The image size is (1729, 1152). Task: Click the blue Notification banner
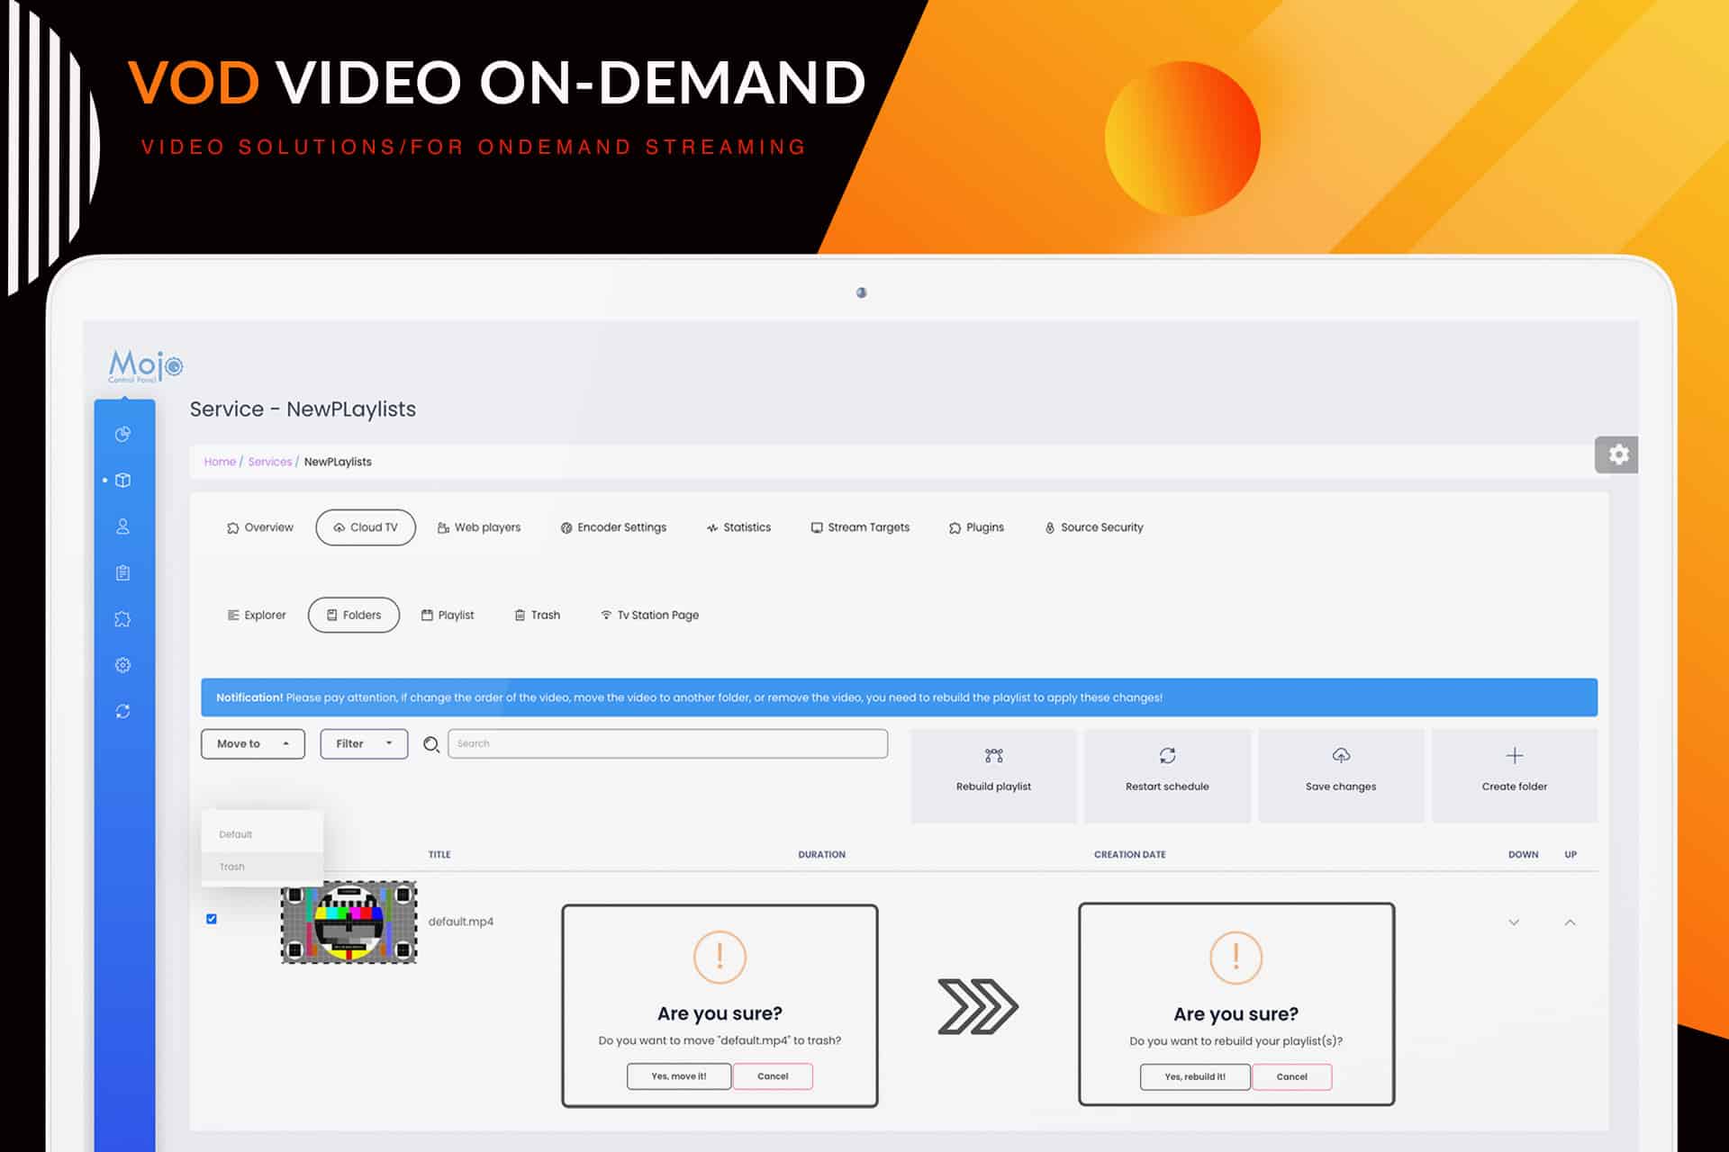[899, 697]
